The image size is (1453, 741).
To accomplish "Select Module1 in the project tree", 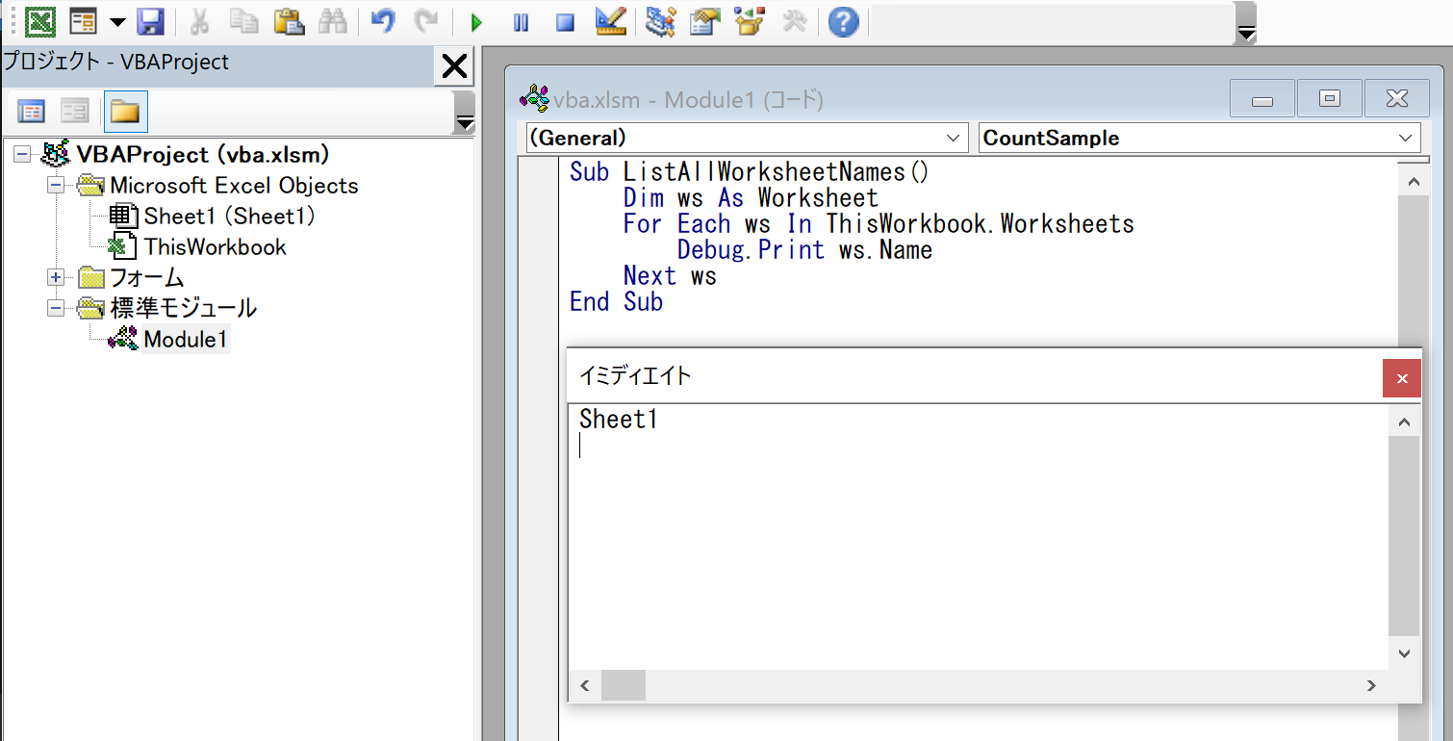I will tap(186, 340).
